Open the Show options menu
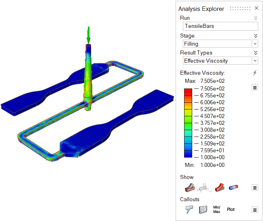The image size is (263, 221). [x=255, y=187]
